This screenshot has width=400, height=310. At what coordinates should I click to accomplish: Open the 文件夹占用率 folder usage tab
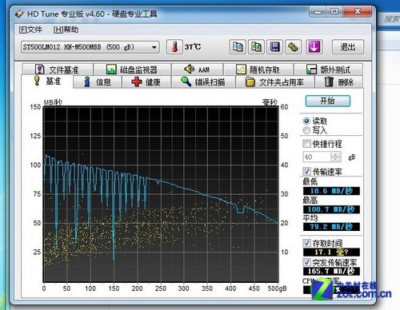tap(275, 82)
